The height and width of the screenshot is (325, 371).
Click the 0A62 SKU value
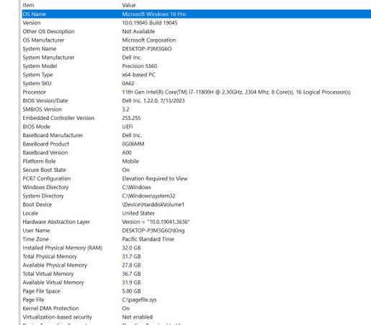pyautogui.click(x=128, y=84)
